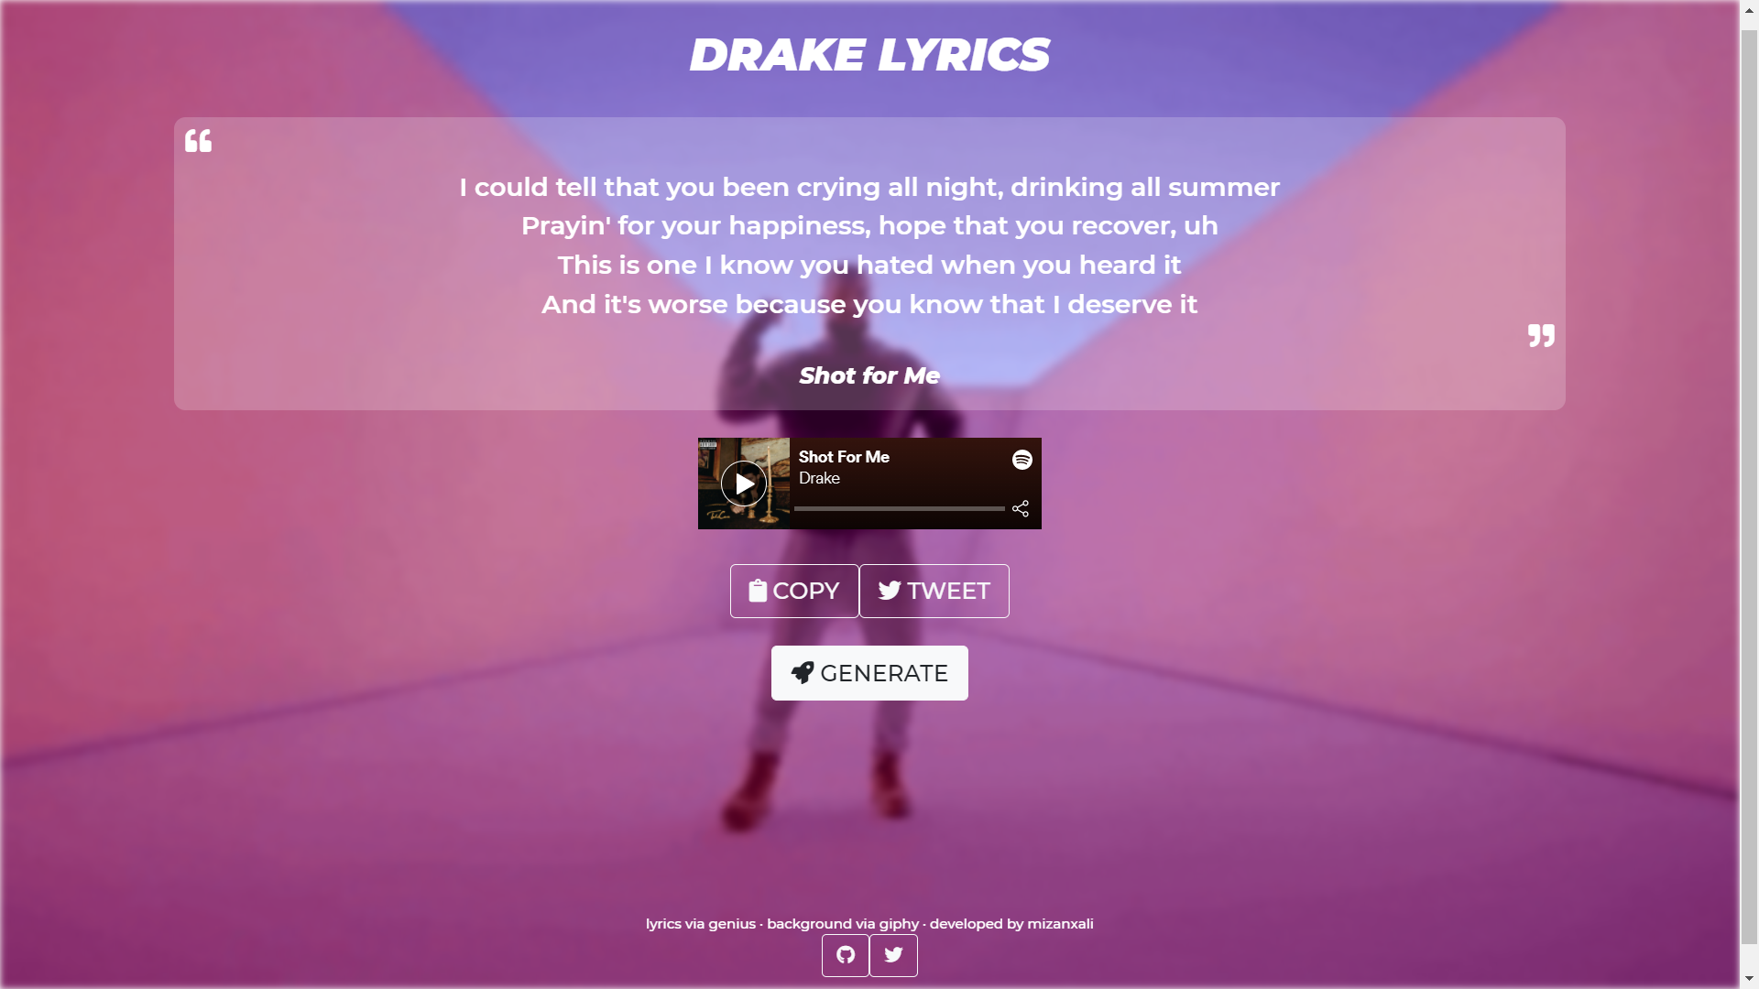Click the DRAKE LYRICS page title
This screenshot has height=989, width=1759.
[x=869, y=54]
